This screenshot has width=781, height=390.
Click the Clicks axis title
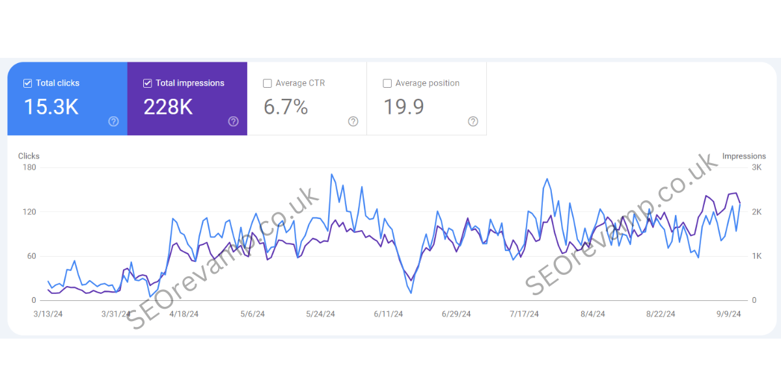pyautogui.click(x=29, y=156)
